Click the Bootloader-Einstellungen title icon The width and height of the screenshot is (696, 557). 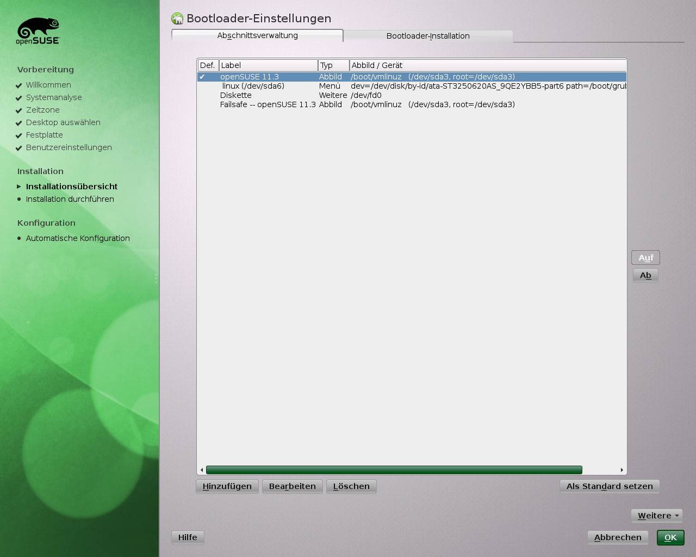[x=177, y=18]
